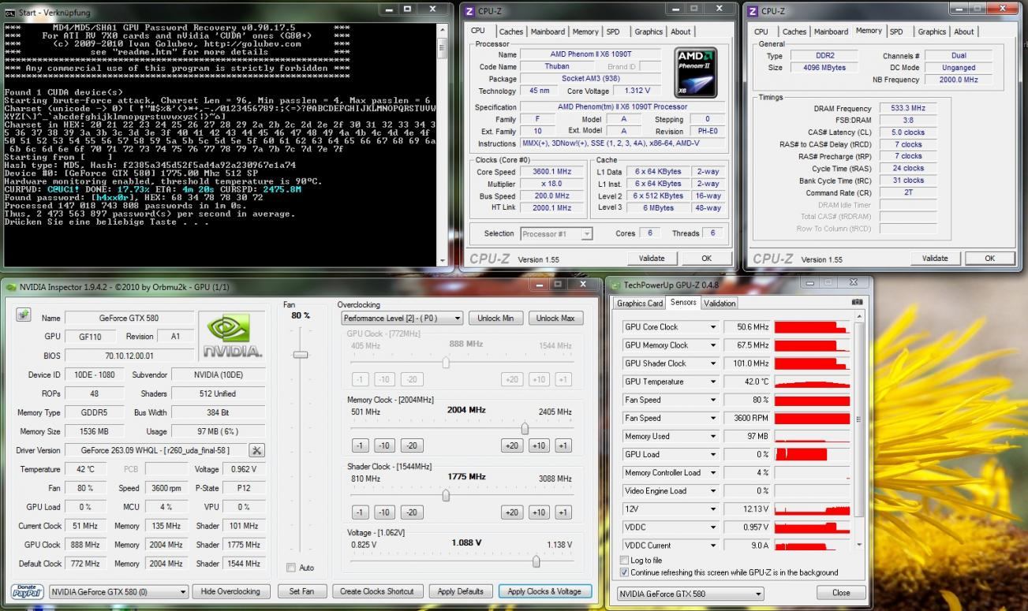The height and width of the screenshot is (611, 1028).
Task: Click the Fan speed slider thumb
Action: [300, 355]
